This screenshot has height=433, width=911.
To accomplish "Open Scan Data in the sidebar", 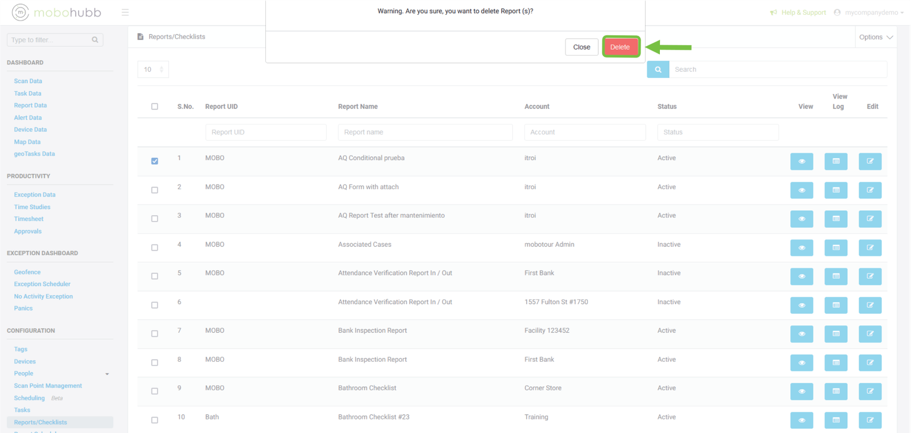I will tap(28, 81).
